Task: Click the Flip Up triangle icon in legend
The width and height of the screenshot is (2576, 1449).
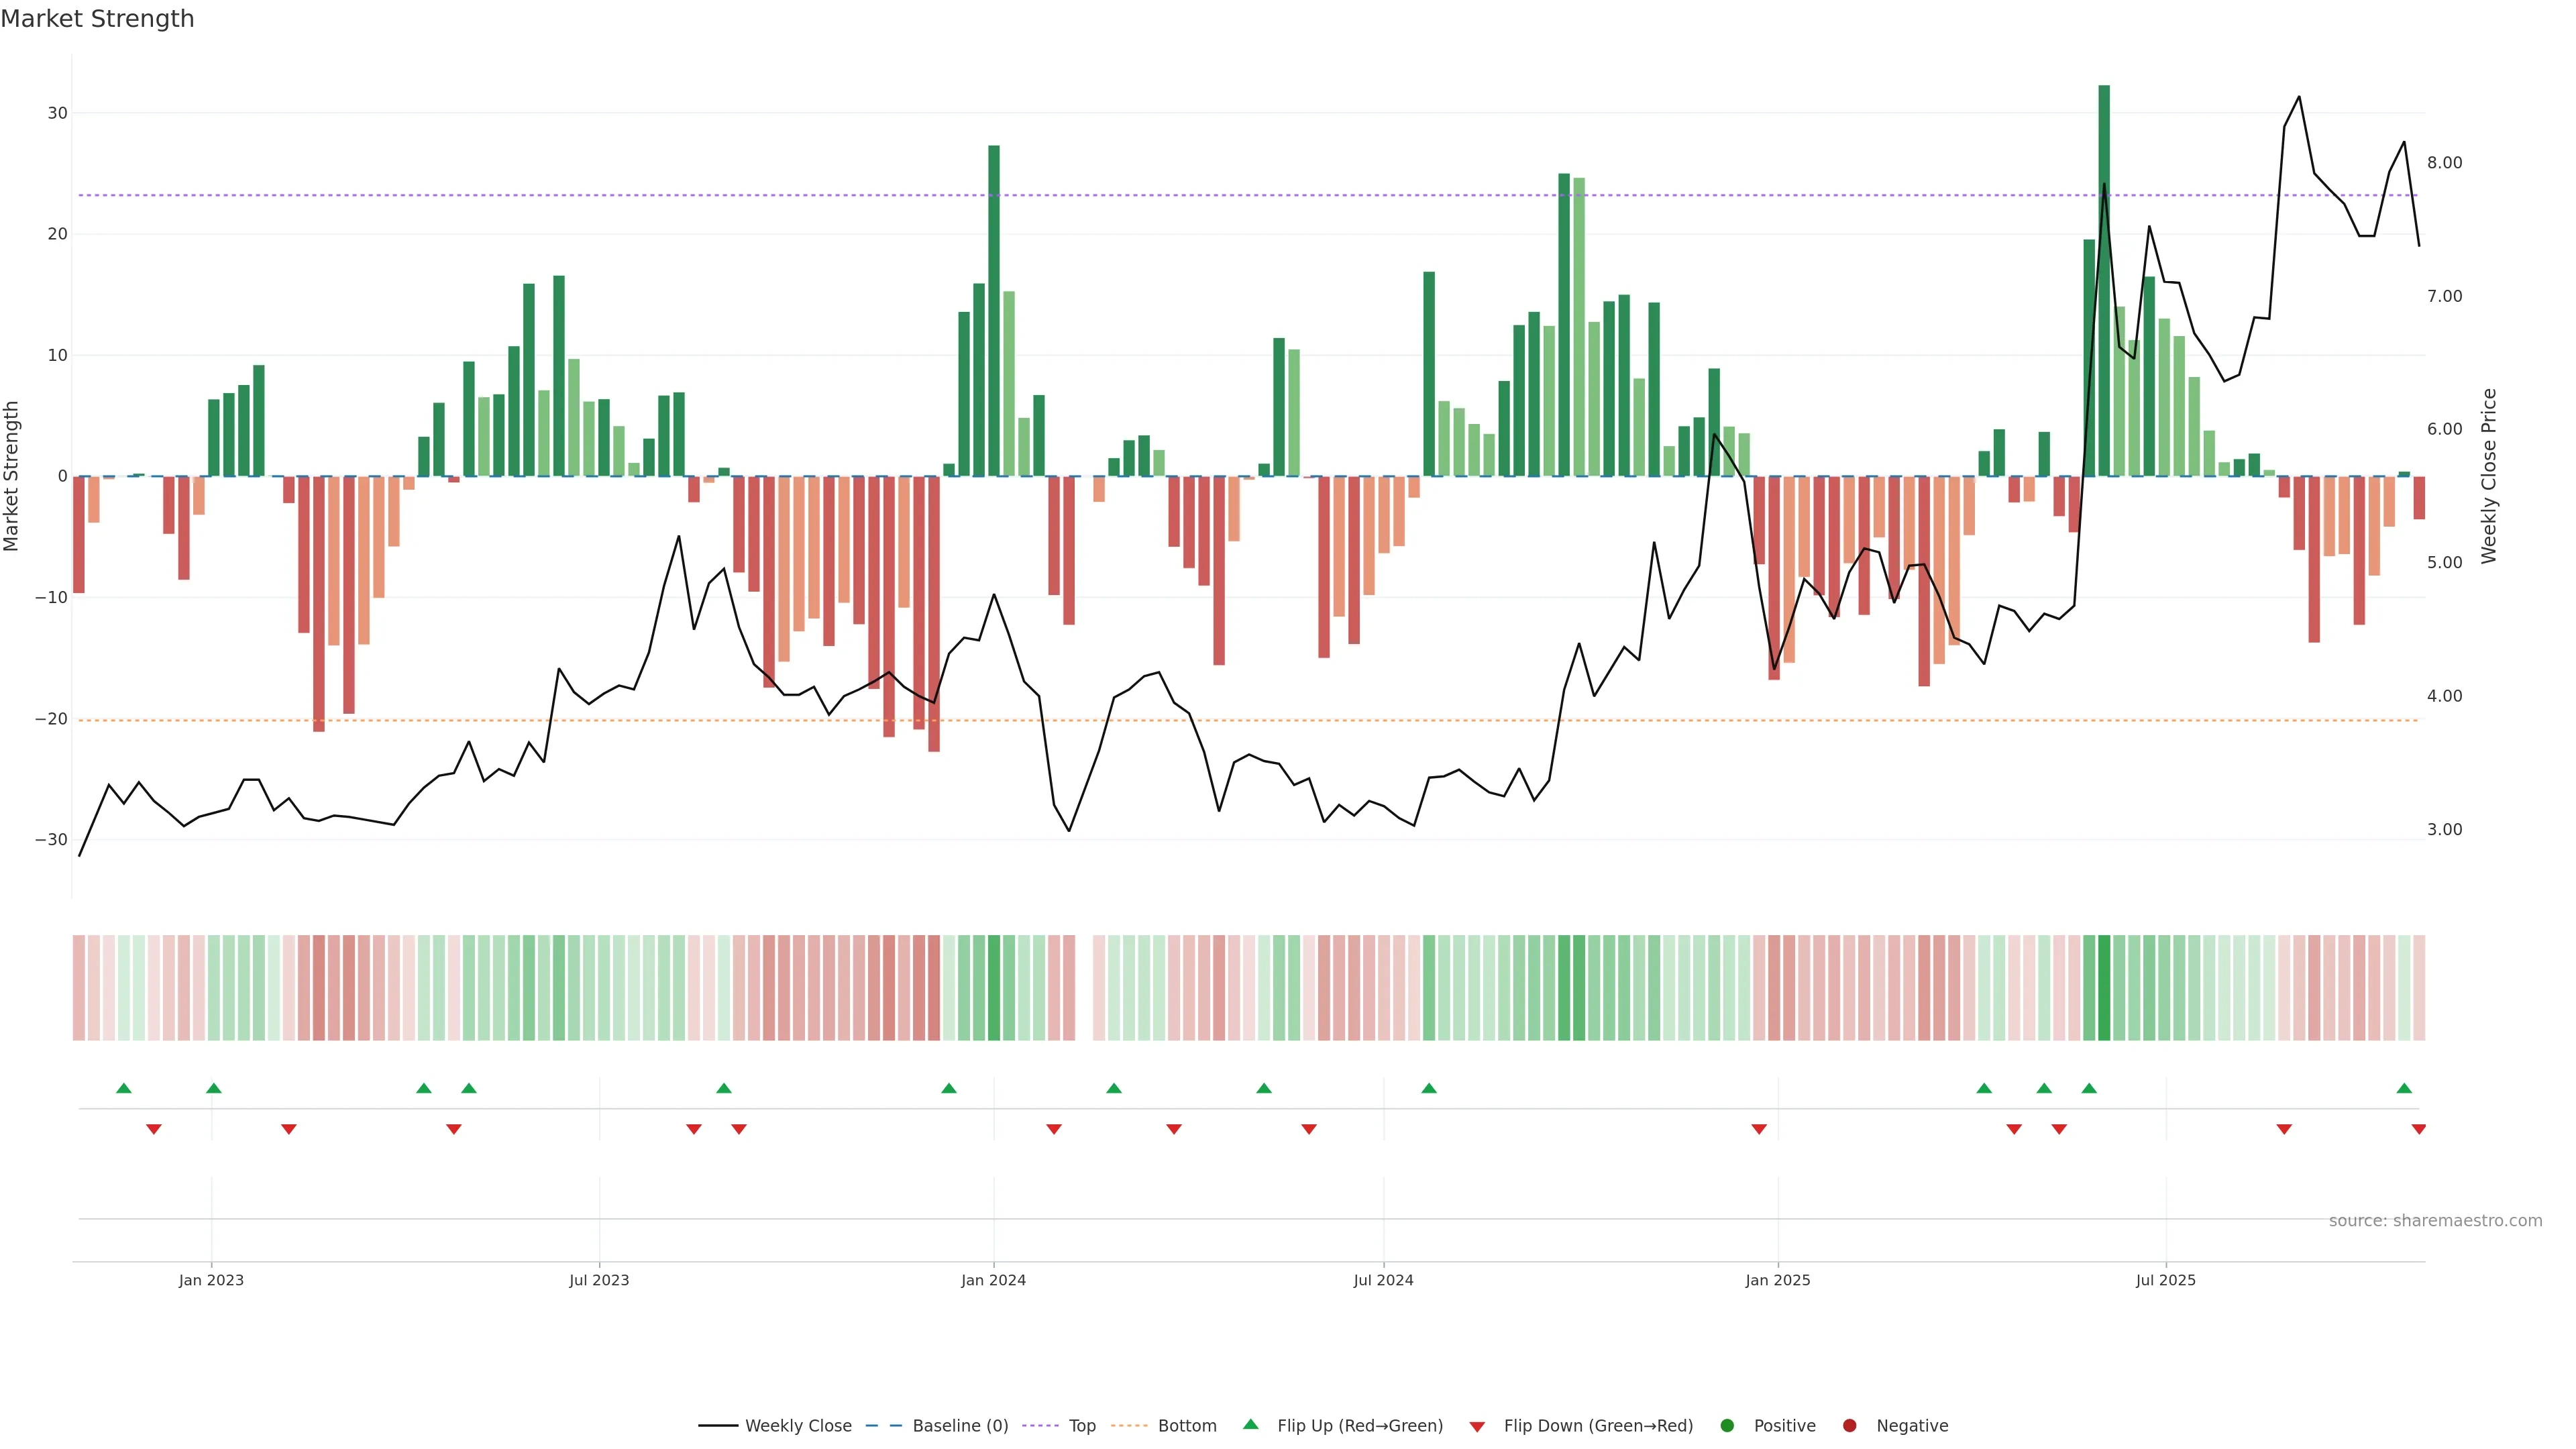Action: pyautogui.click(x=1250, y=1424)
